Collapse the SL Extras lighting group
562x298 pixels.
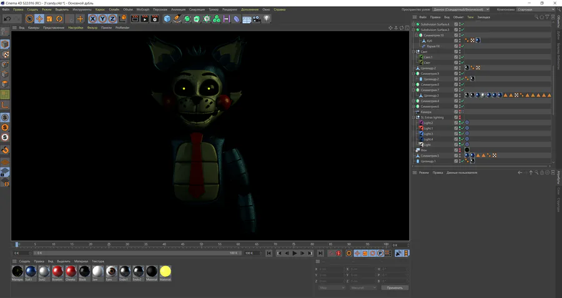[413, 117]
